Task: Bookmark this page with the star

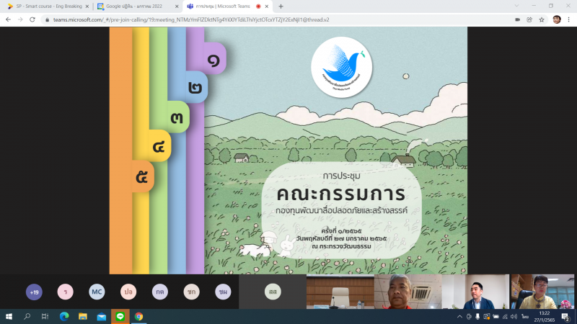Action: 542,20
